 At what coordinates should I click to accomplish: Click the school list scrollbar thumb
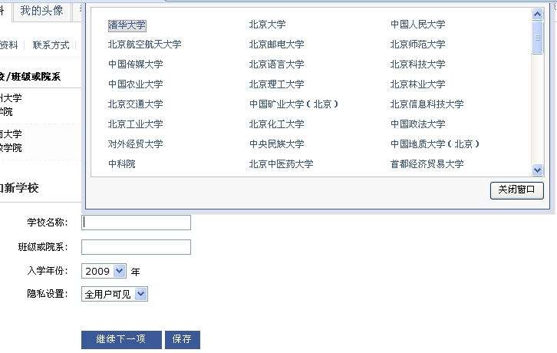(x=538, y=38)
